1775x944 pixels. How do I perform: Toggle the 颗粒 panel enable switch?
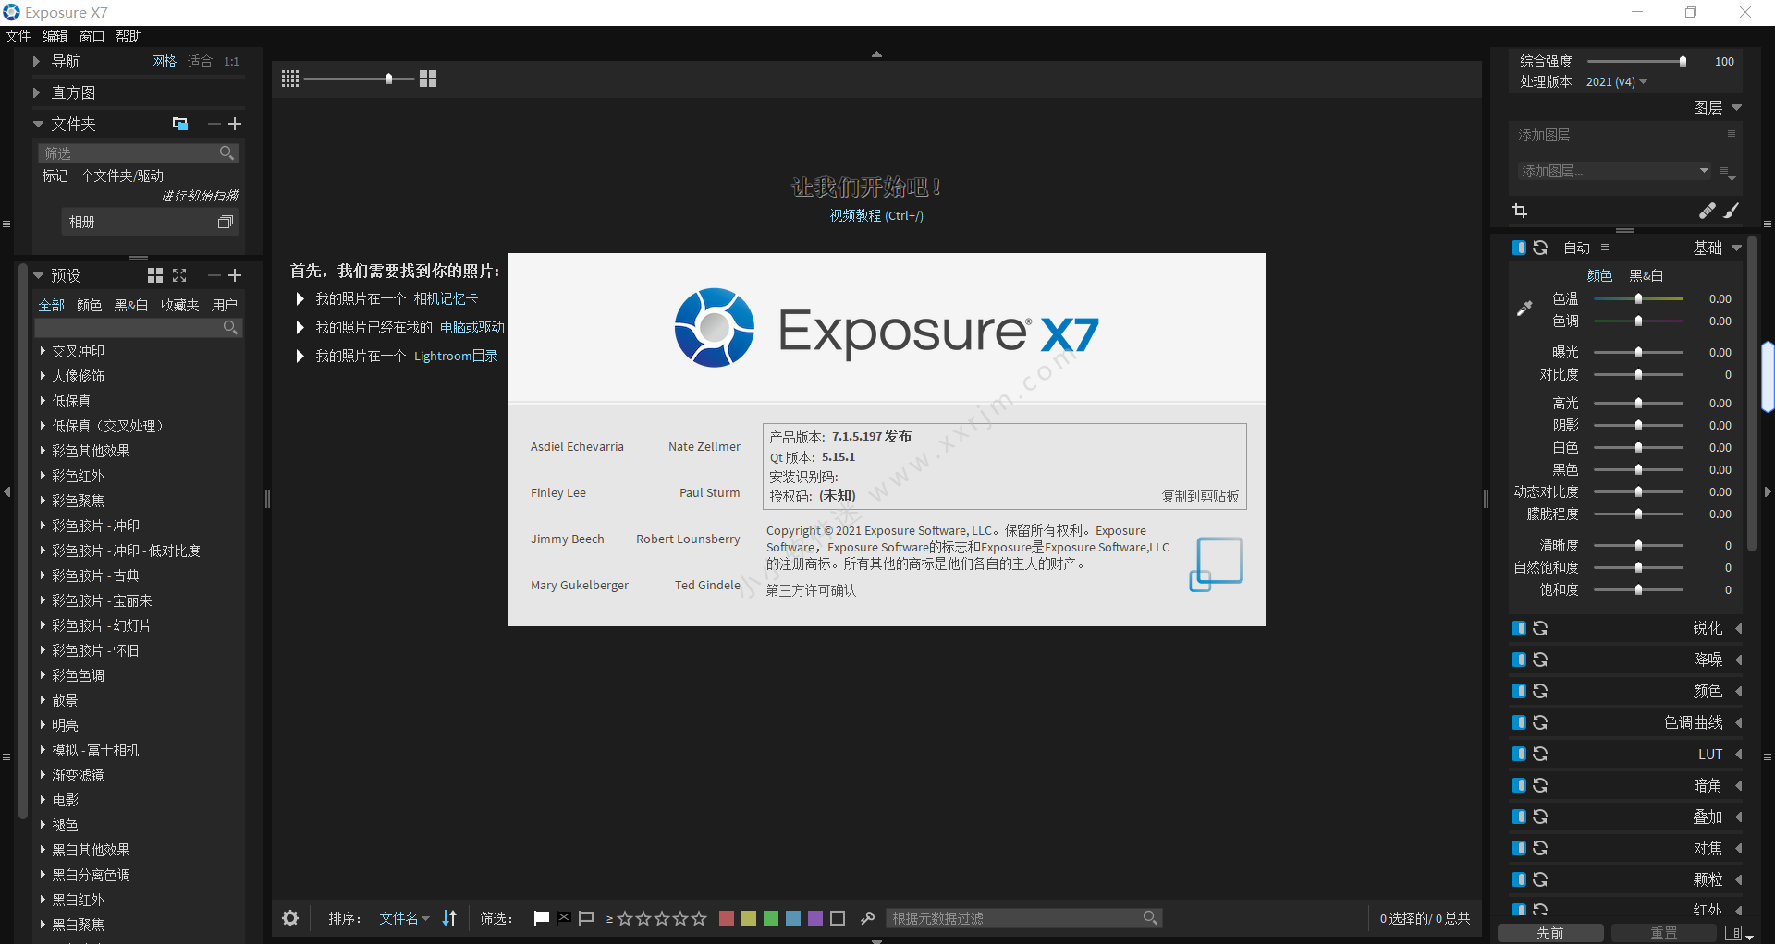(1519, 879)
